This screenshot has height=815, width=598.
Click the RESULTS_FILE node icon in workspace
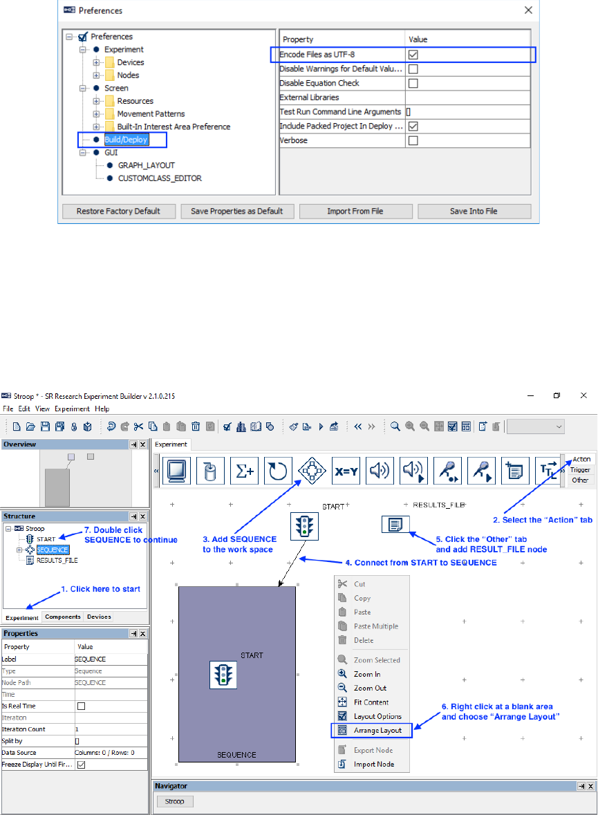[x=395, y=525]
